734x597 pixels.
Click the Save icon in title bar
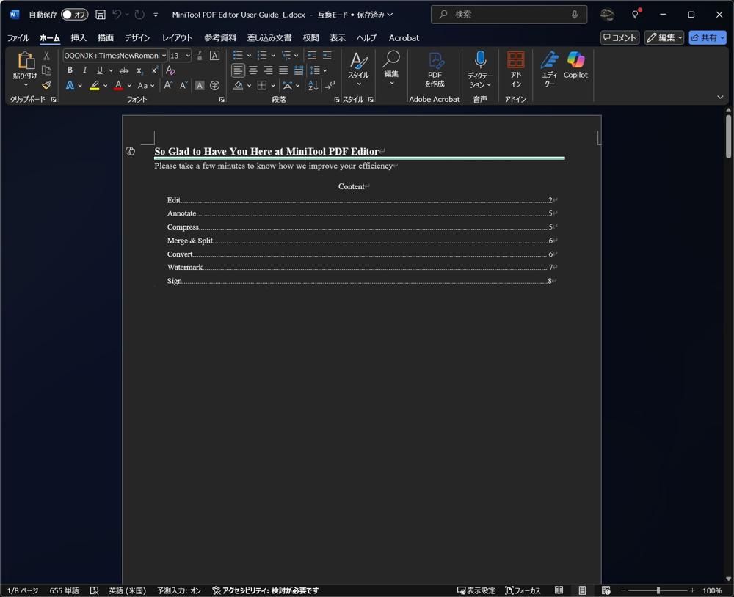tap(100, 15)
